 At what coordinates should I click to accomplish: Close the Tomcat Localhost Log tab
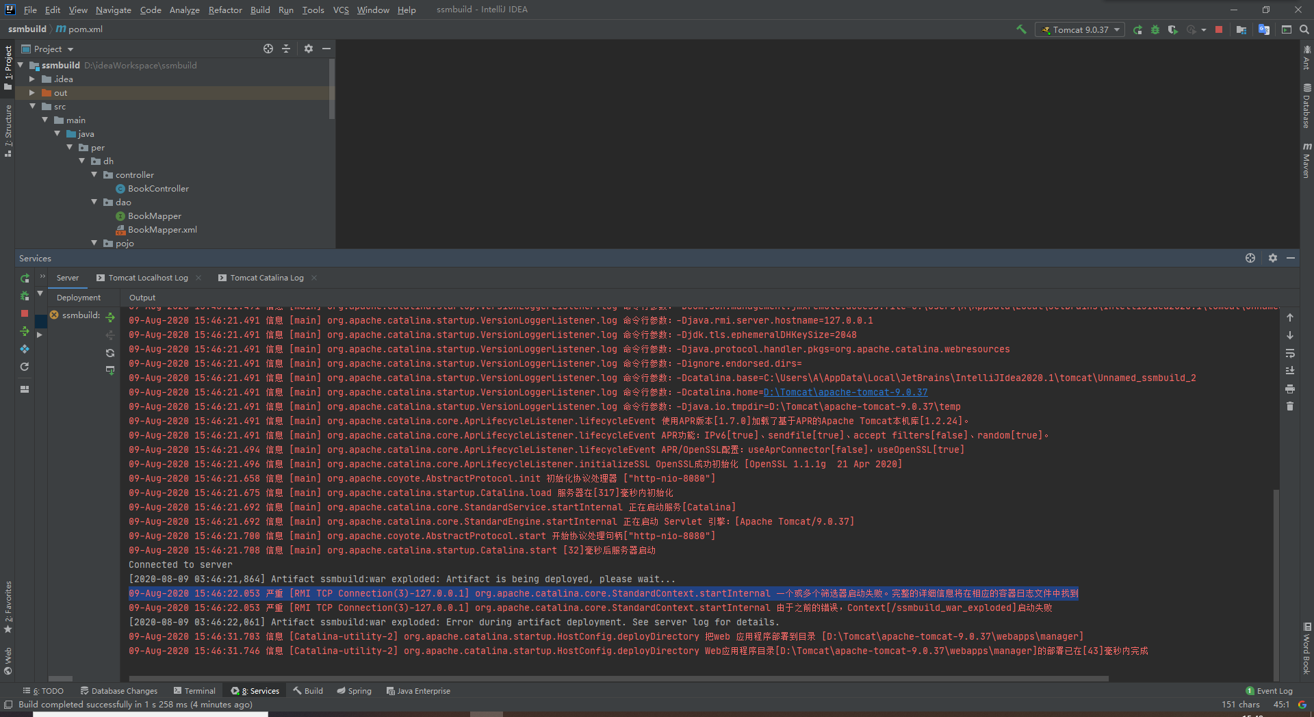tap(198, 278)
